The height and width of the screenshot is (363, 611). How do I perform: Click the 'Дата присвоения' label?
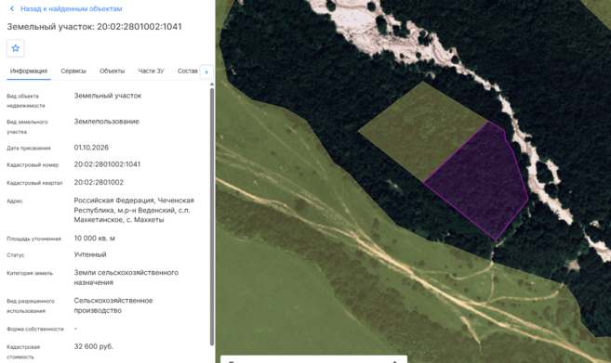pyautogui.click(x=29, y=149)
